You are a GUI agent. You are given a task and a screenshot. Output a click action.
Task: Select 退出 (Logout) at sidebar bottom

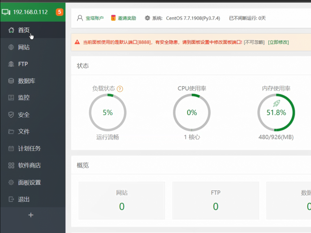click(24, 200)
